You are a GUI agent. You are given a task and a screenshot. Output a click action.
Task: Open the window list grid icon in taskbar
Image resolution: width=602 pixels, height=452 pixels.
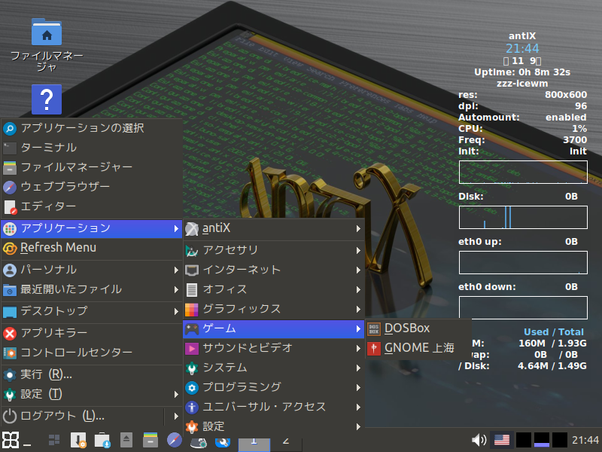54,440
